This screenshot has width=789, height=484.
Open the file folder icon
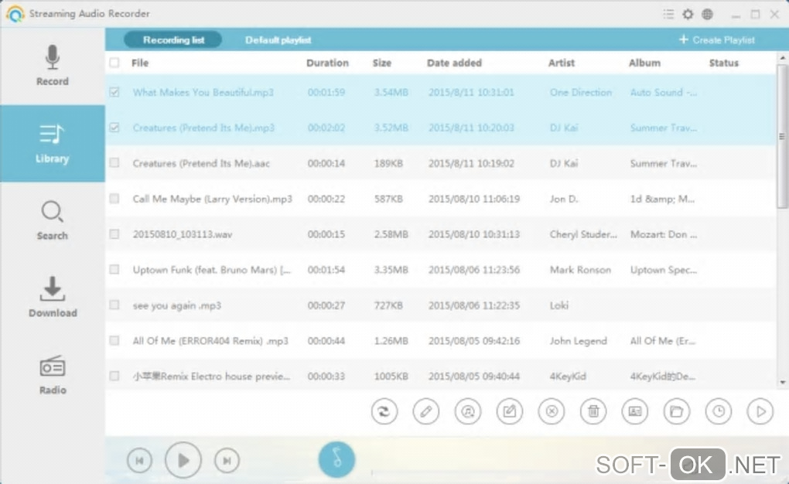(x=677, y=411)
